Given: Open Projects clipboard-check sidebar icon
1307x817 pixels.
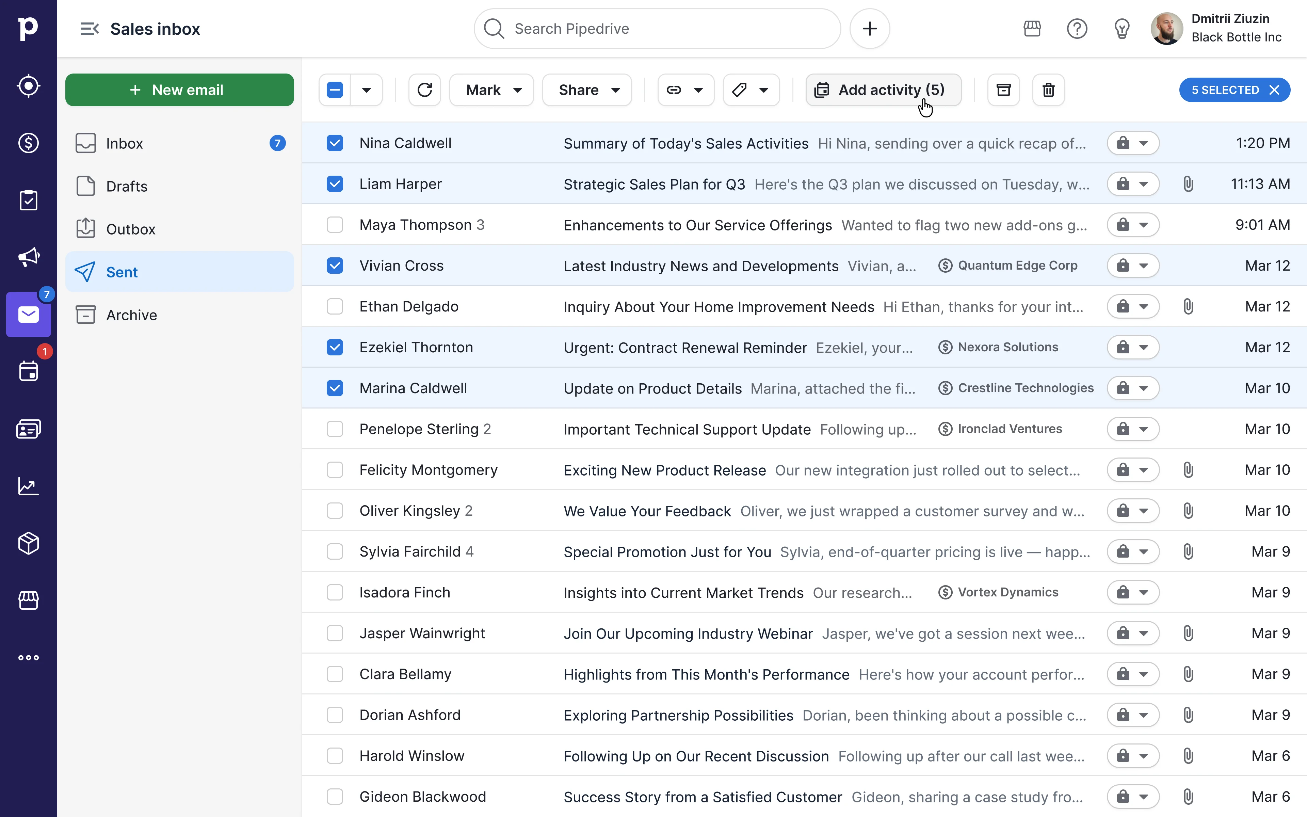Looking at the screenshot, I should (x=28, y=201).
